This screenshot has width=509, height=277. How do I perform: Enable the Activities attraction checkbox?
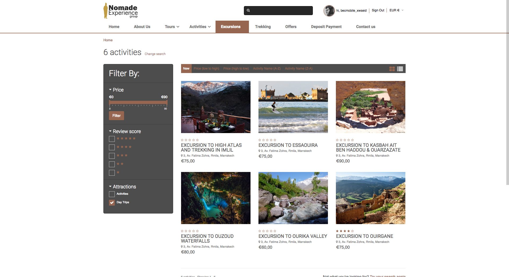point(112,194)
